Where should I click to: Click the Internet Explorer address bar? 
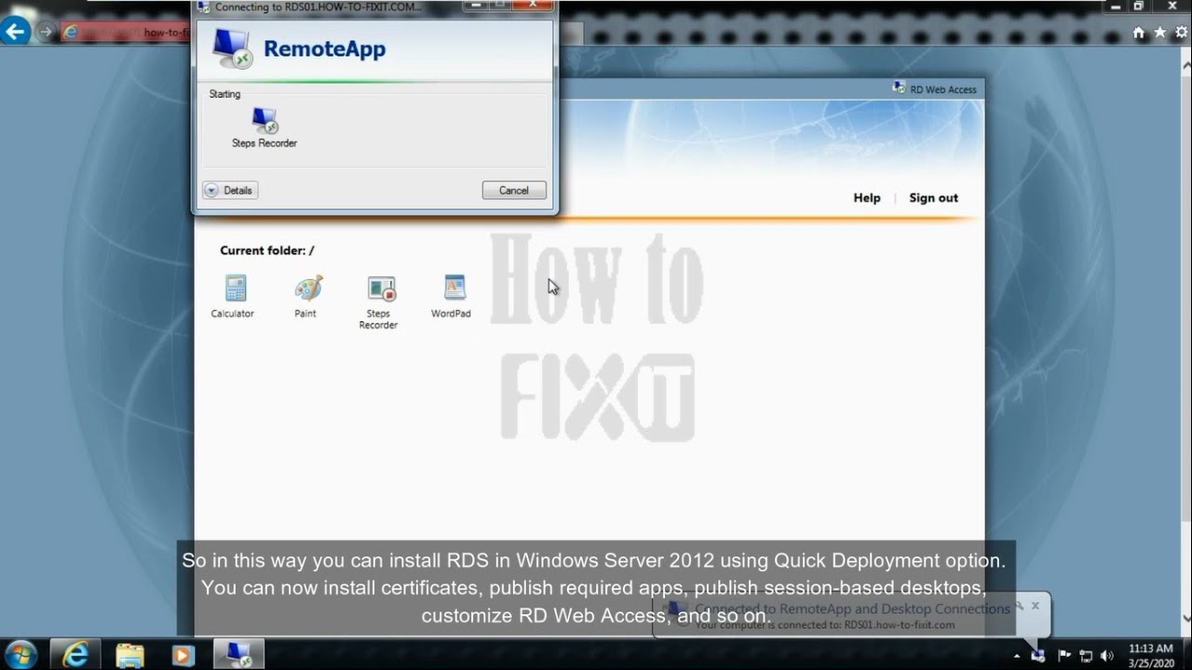(x=126, y=32)
